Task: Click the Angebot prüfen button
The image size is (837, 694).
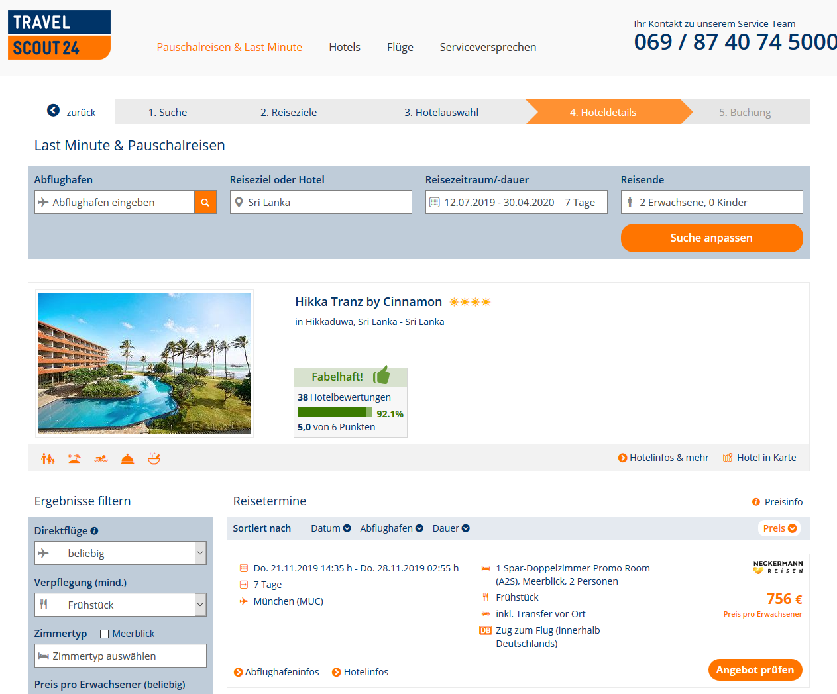Action: pos(755,670)
